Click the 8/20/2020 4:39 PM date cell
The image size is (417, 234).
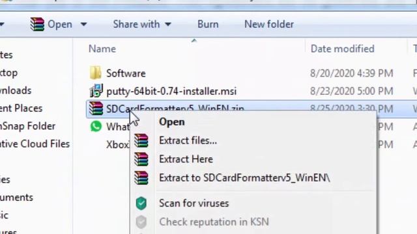click(352, 73)
